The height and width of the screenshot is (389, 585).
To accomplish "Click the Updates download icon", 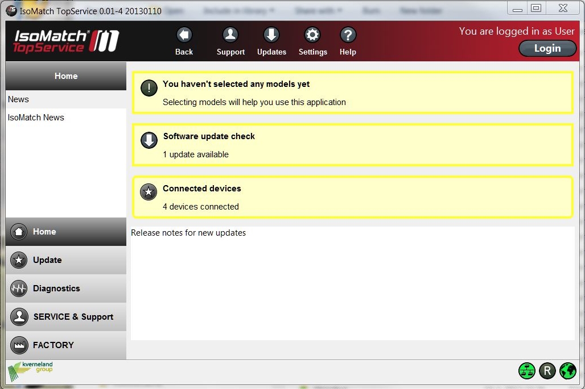I will pyautogui.click(x=271, y=36).
